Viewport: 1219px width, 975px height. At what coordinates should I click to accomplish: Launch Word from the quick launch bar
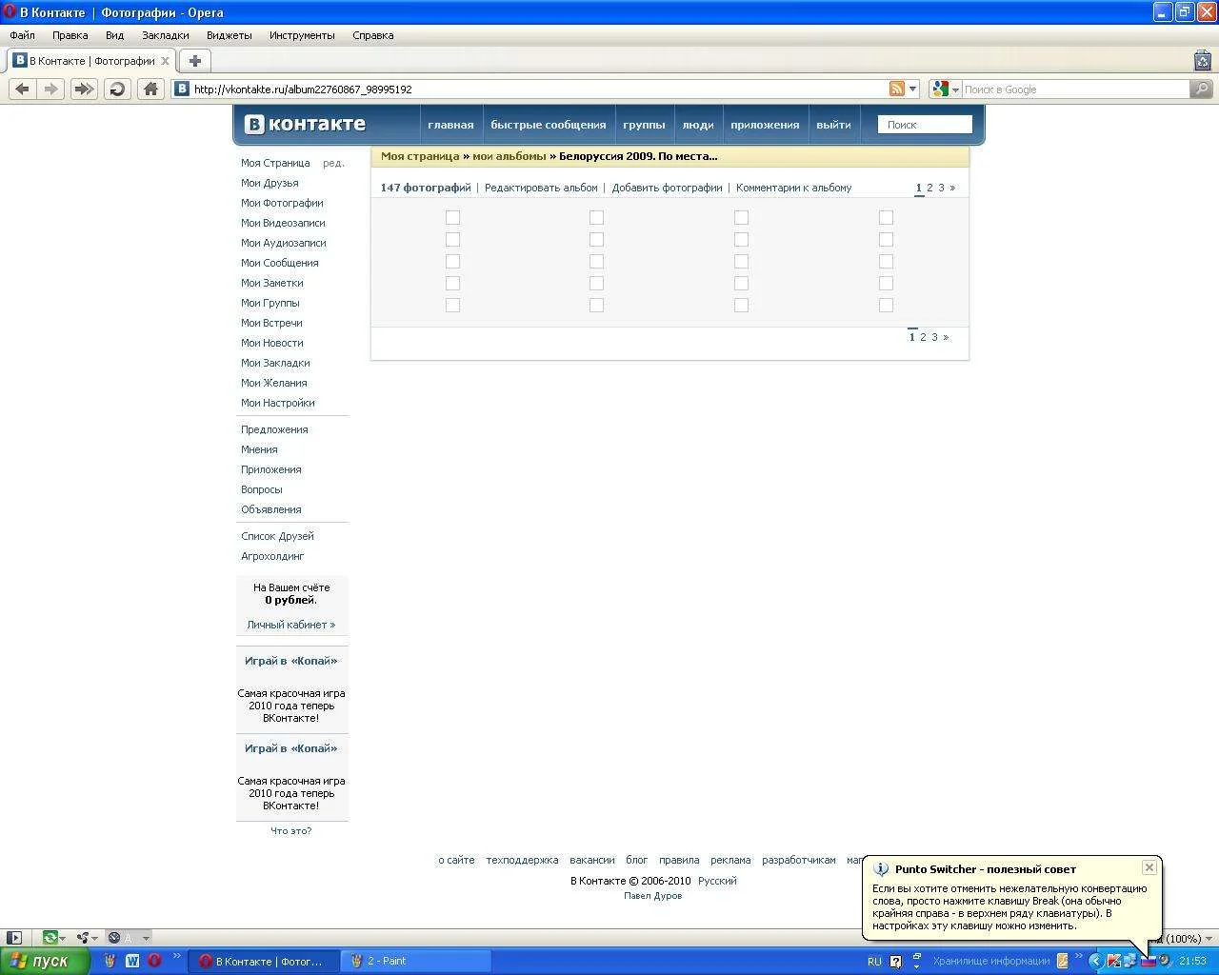pyautogui.click(x=132, y=961)
